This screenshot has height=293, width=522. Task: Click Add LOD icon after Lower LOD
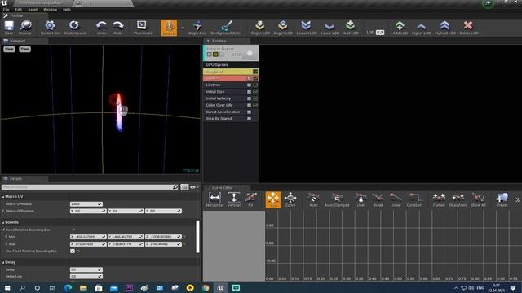350,27
